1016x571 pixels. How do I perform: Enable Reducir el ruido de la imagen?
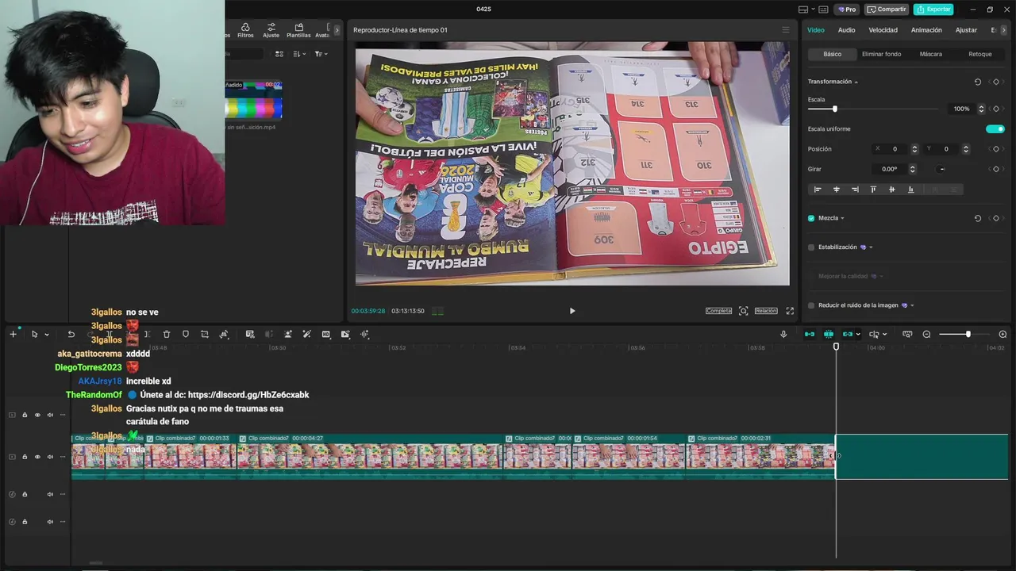[x=811, y=305]
